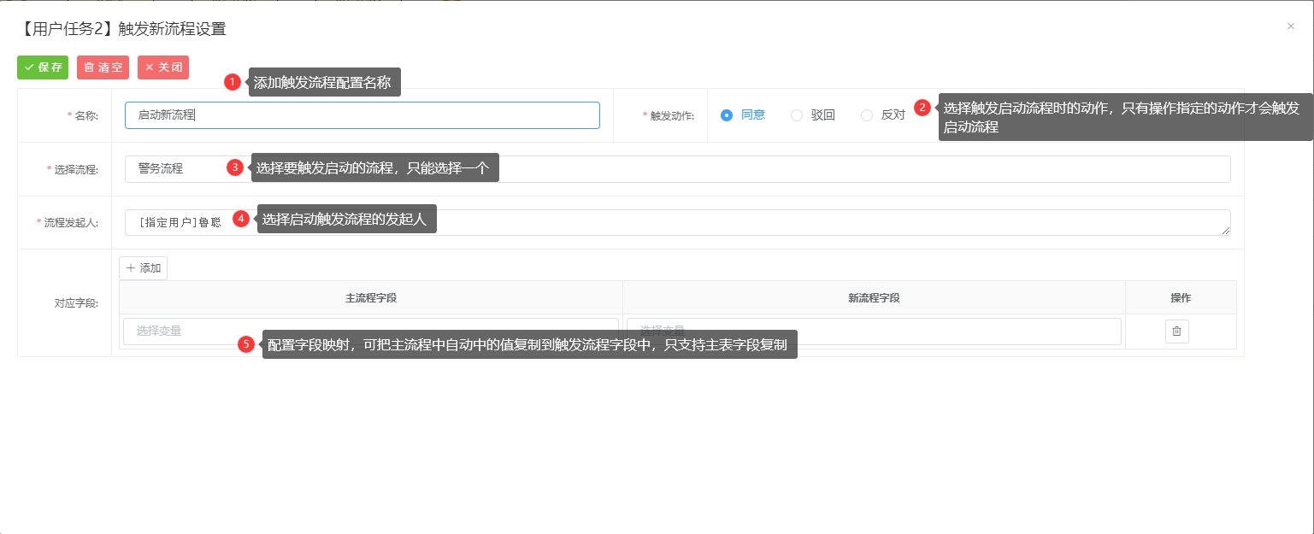Click red badge number 2 beside 反对

coord(922,108)
